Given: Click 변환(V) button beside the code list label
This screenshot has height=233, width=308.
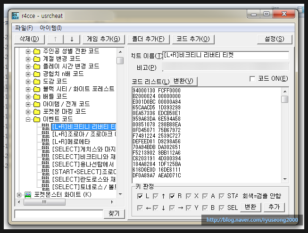Looking at the screenshot, I should point(183,81).
